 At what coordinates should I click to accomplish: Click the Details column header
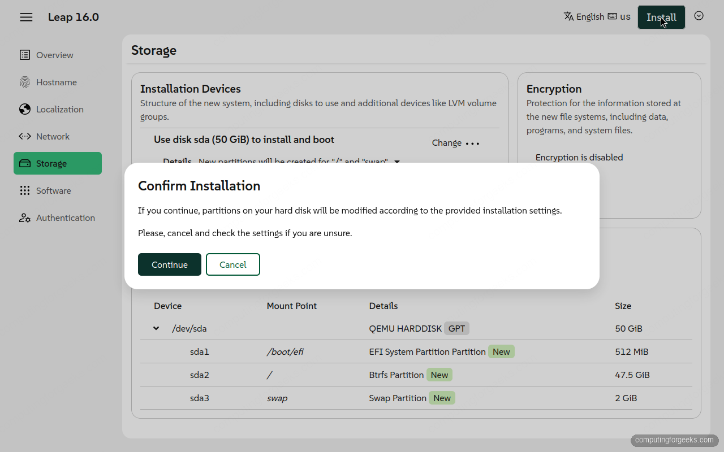[x=383, y=306]
